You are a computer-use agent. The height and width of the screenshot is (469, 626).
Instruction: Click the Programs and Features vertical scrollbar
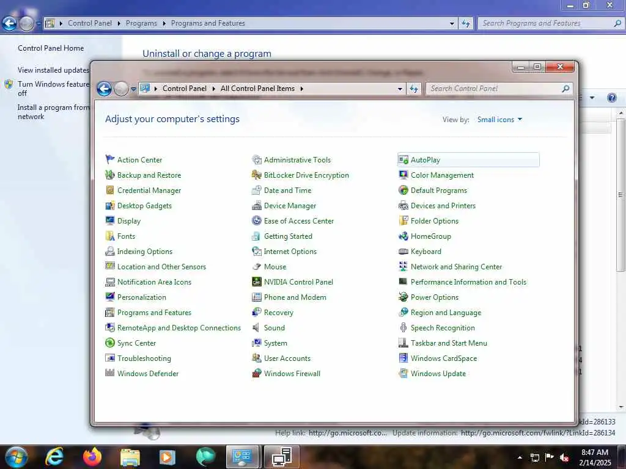[620, 195]
